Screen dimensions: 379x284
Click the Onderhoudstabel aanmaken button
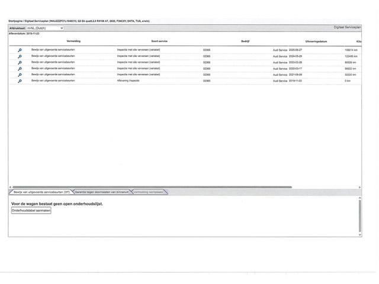pyautogui.click(x=31, y=211)
